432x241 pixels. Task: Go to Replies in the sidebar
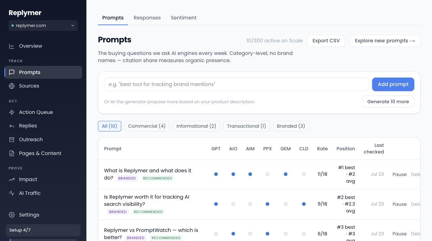[43, 126]
